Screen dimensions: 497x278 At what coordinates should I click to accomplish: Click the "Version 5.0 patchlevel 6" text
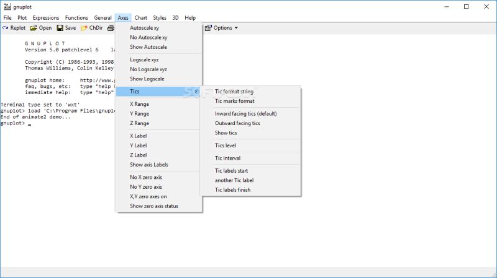click(62, 50)
